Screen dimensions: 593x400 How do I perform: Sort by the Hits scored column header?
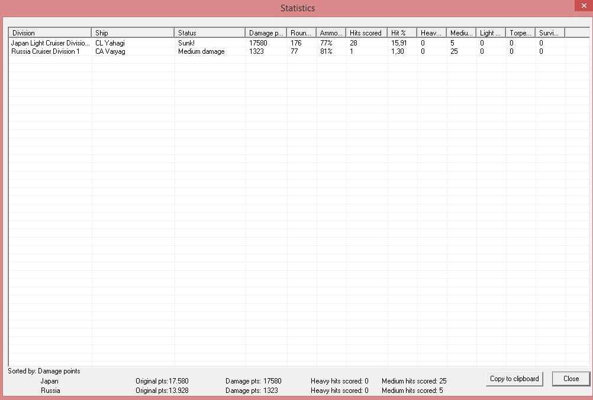click(367, 33)
